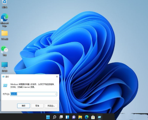Open Microsoft Store on the taskbar
The image size is (148, 120).
coord(93,117)
